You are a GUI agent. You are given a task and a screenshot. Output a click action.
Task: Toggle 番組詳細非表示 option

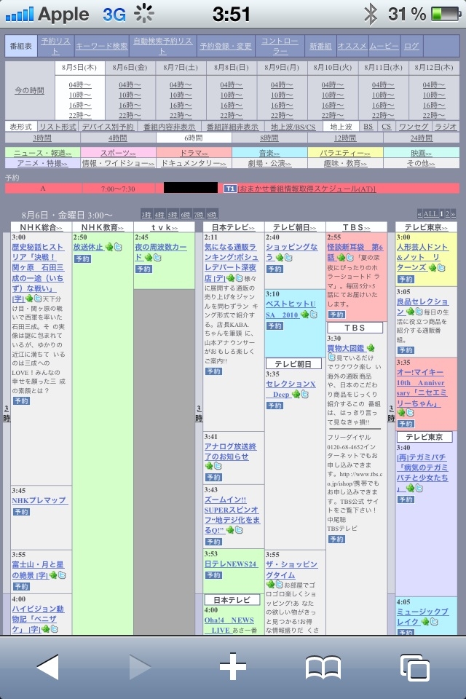click(x=232, y=127)
